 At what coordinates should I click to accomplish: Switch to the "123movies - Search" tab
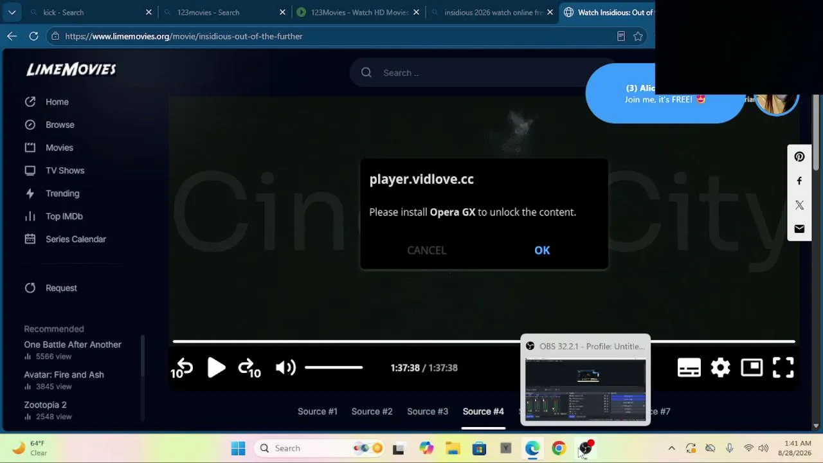[223, 12]
